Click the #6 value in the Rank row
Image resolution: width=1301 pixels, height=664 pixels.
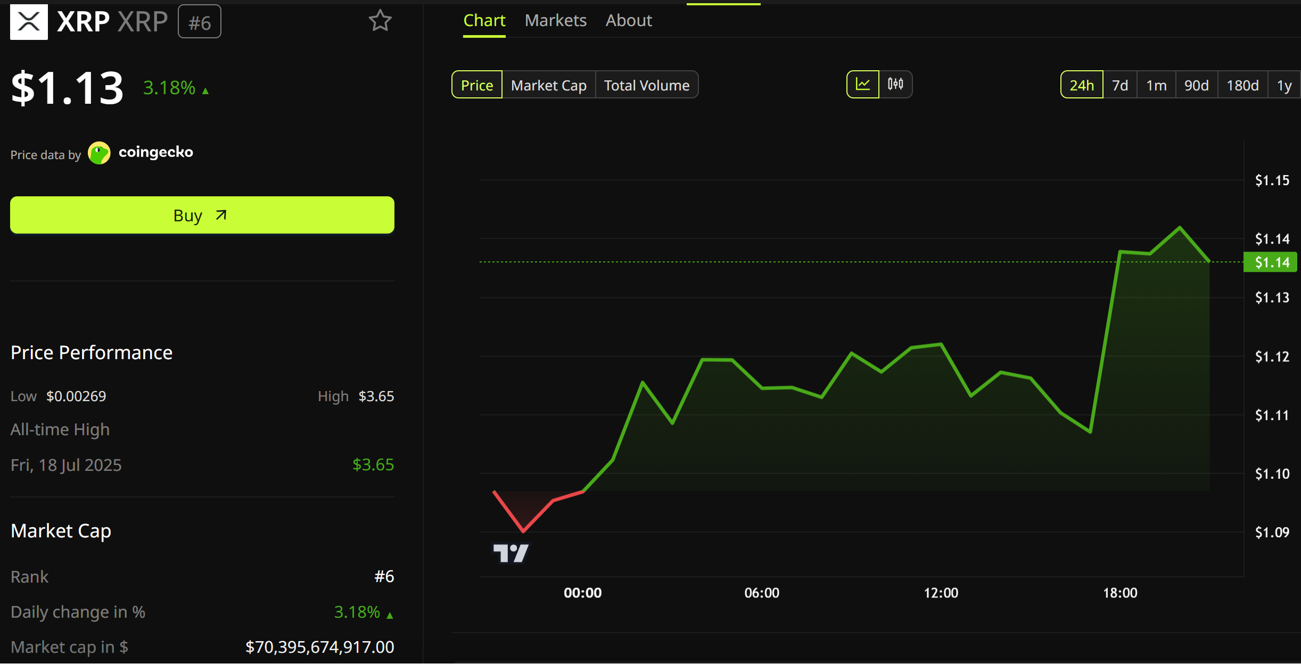click(x=384, y=577)
